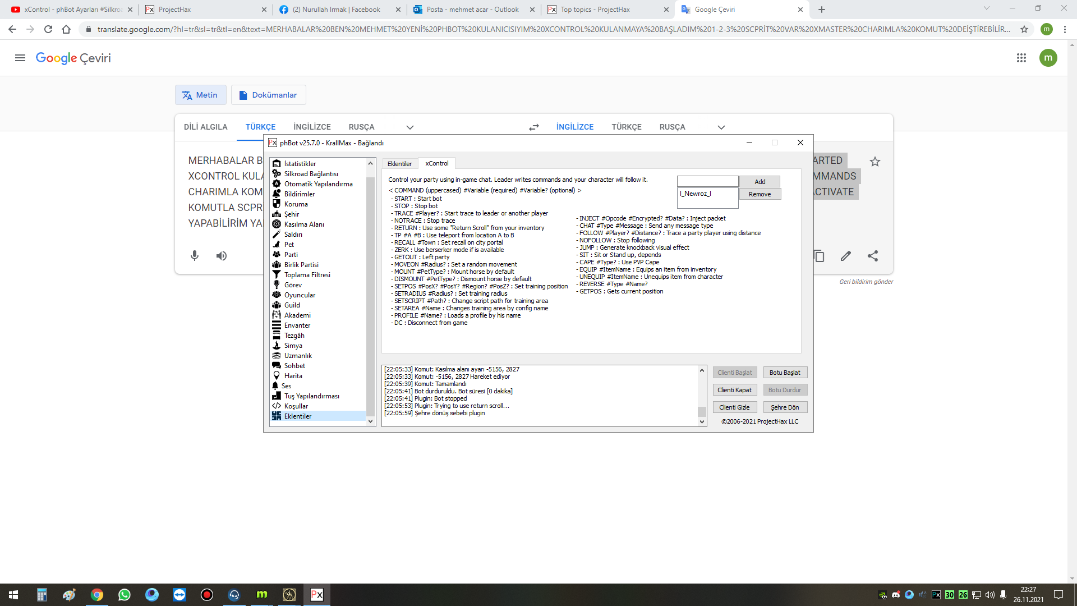Expand source language dropdown chevron
Image resolution: width=1077 pixels, height=606 pixels.
coord(410,127)
